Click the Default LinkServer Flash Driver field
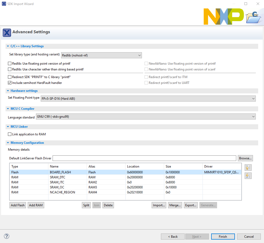 tap(144, 158)
